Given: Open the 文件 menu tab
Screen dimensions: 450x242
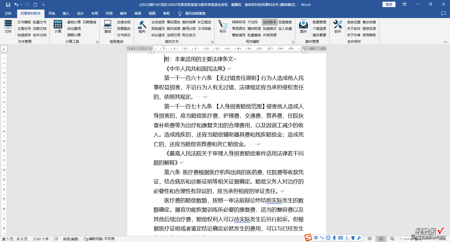Looking at the screenshot, I should pyautogui.click(x=8, y=14).
